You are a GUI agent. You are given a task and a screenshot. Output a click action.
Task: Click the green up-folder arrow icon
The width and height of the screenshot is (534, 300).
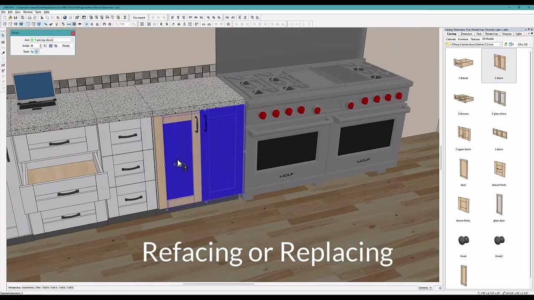(x=506, y=44)
